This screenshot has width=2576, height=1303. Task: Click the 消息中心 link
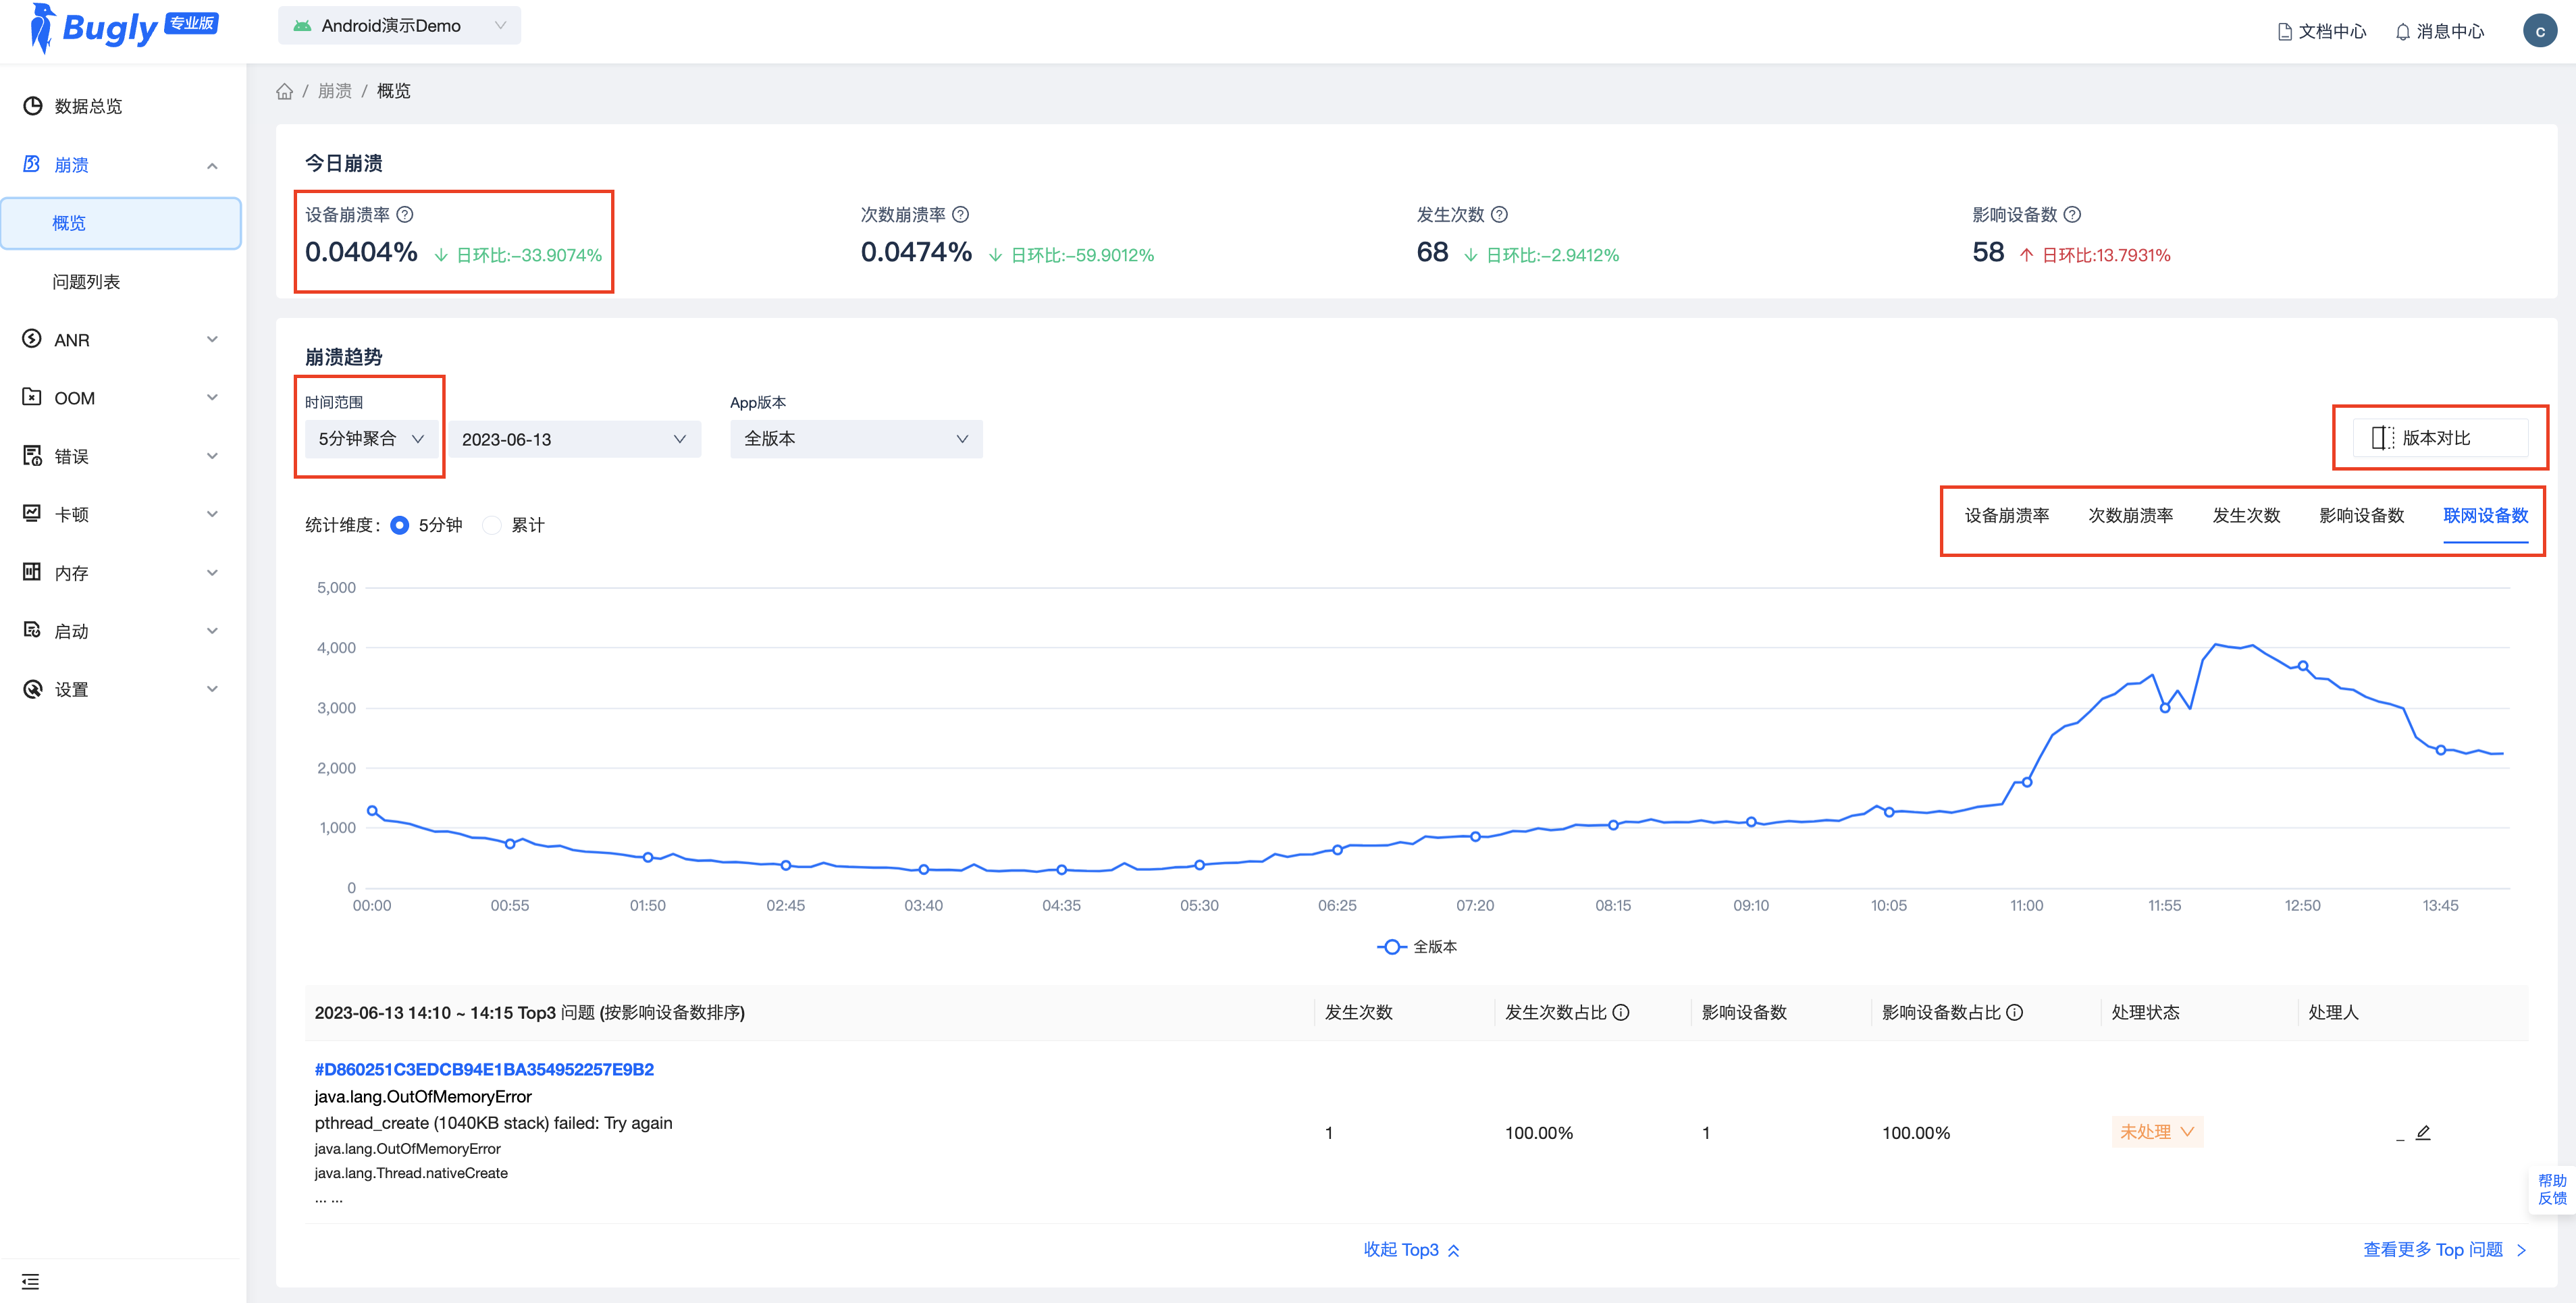click(x=2439, y=32)
